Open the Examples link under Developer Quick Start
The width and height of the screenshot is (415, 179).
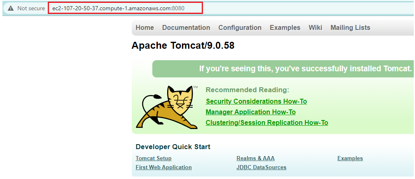[x=350, y=159]
